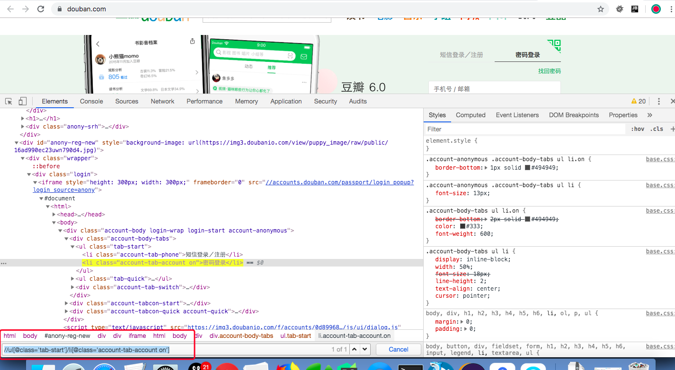Viewport: 675px width, 370px height.
Task: Switch to the Performance tab
Action: pyautogui.click(x=204, y=101)
